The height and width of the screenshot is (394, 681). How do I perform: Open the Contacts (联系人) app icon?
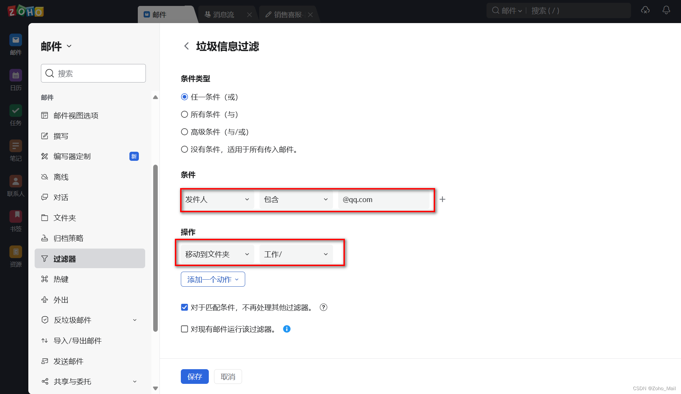click(x=16, y=181)
